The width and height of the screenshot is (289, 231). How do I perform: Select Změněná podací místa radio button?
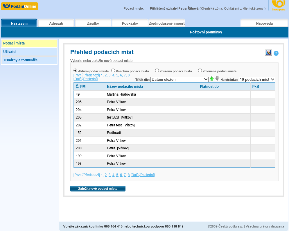200,71
